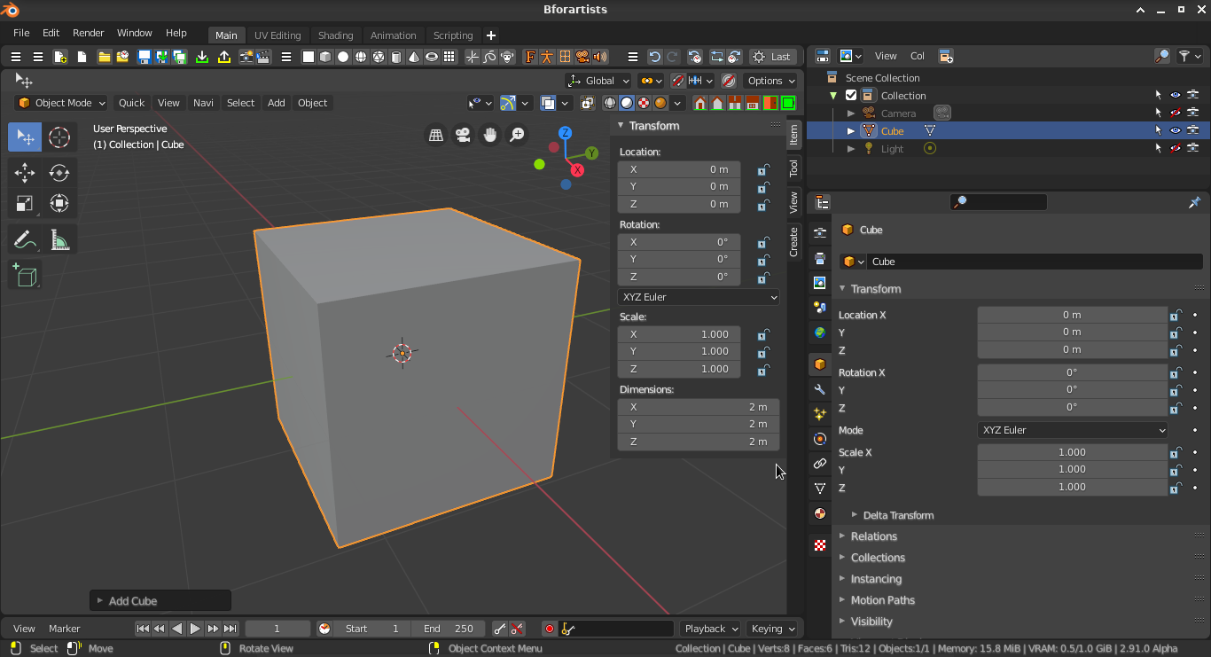Choose the Annotate pencil tool
The height and width of the screenshot is (657, 1211).
pos(25,239)
